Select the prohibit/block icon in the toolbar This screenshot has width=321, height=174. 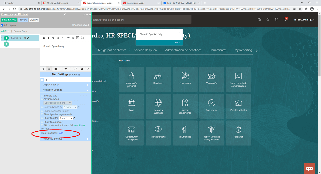coord(82,69)
